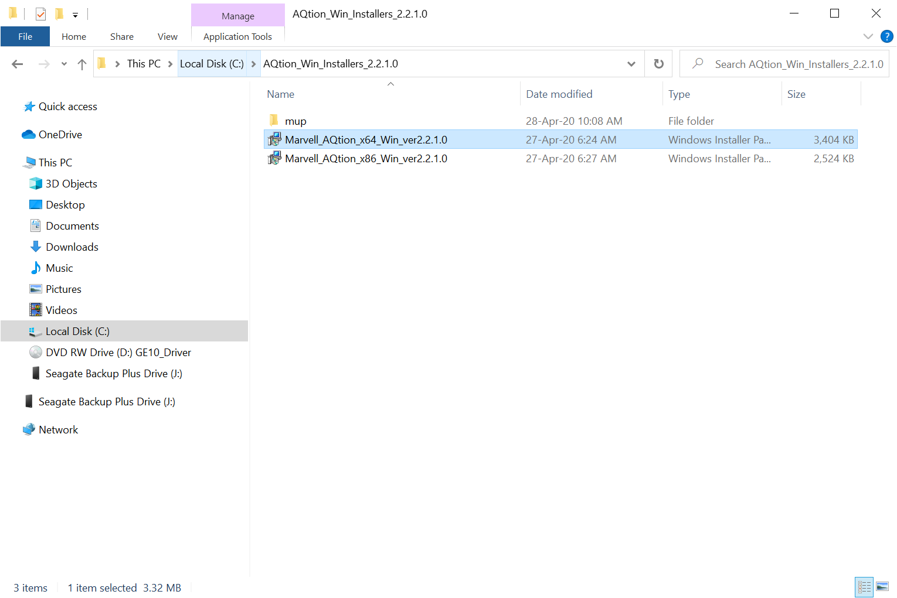Viewport: 897px width, 598px height.
Task: Expand the ribbon with chevron
Action: click(x=868, y=36)
